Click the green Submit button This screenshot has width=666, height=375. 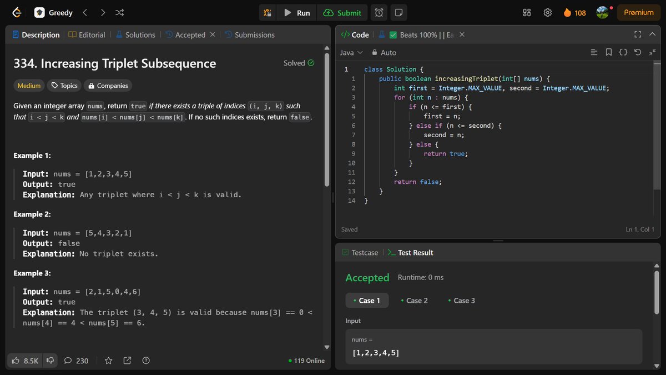(x=342, y=12)
